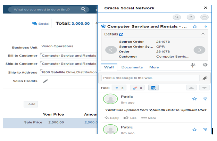
Task: Expand the More options on first message
Action: (148, 118)
